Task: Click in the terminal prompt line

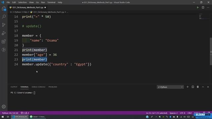Action: pos(23,93)
